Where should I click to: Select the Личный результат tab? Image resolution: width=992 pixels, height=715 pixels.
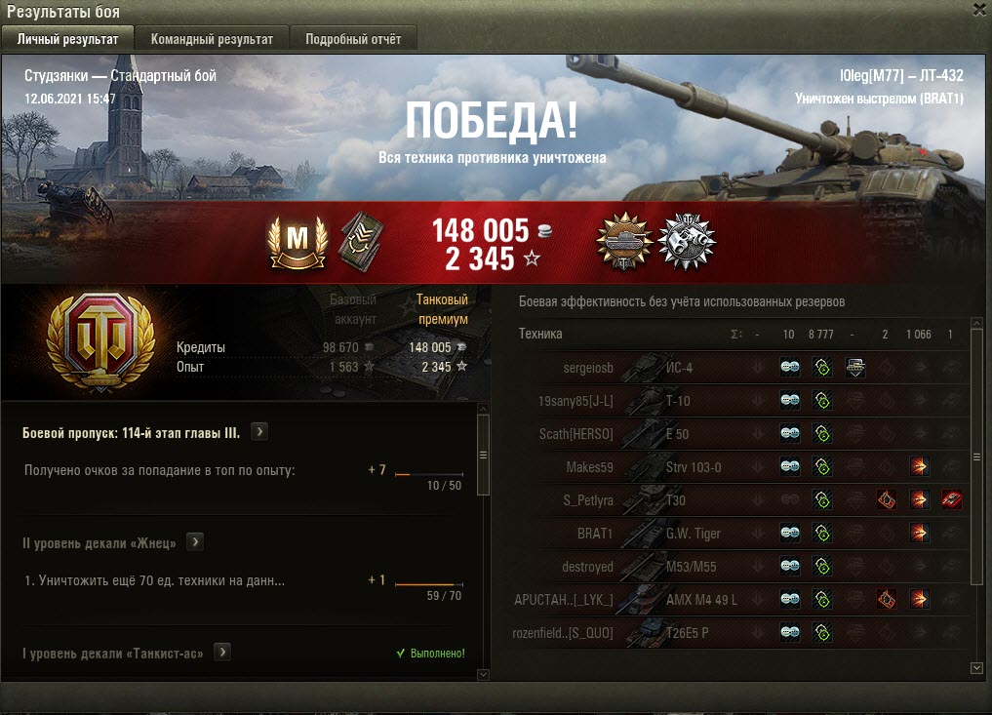click(67, 39)
